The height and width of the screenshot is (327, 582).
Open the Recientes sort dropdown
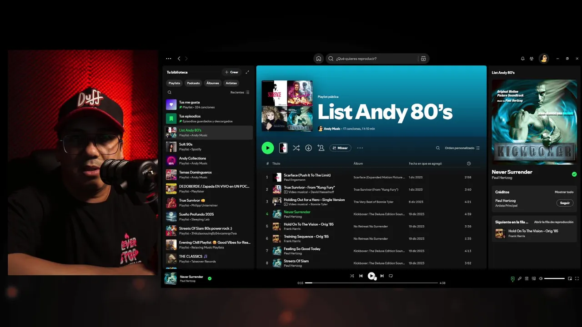click(x=240, y=92)
